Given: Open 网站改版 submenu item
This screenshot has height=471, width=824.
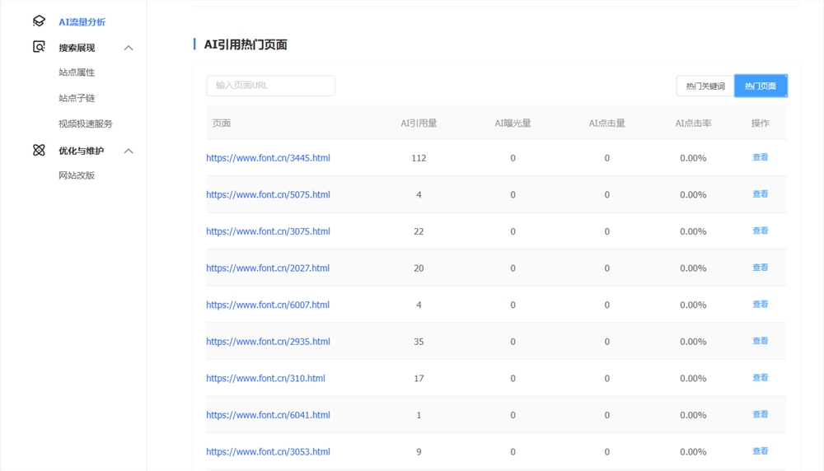Looking at the screenshot, I should [x=77, y=175].
